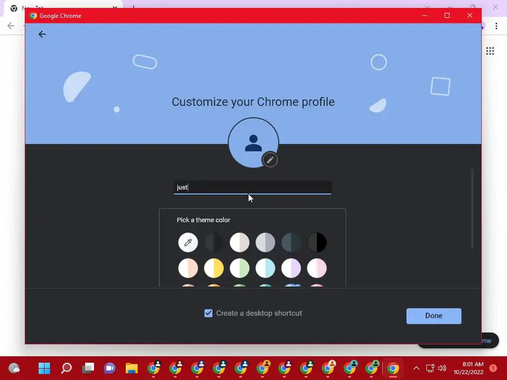Image resolution: width=507 pixels, height=380 pixels.
Task: Open Task View from the taskbar
Action: click(x=88, y=368)
